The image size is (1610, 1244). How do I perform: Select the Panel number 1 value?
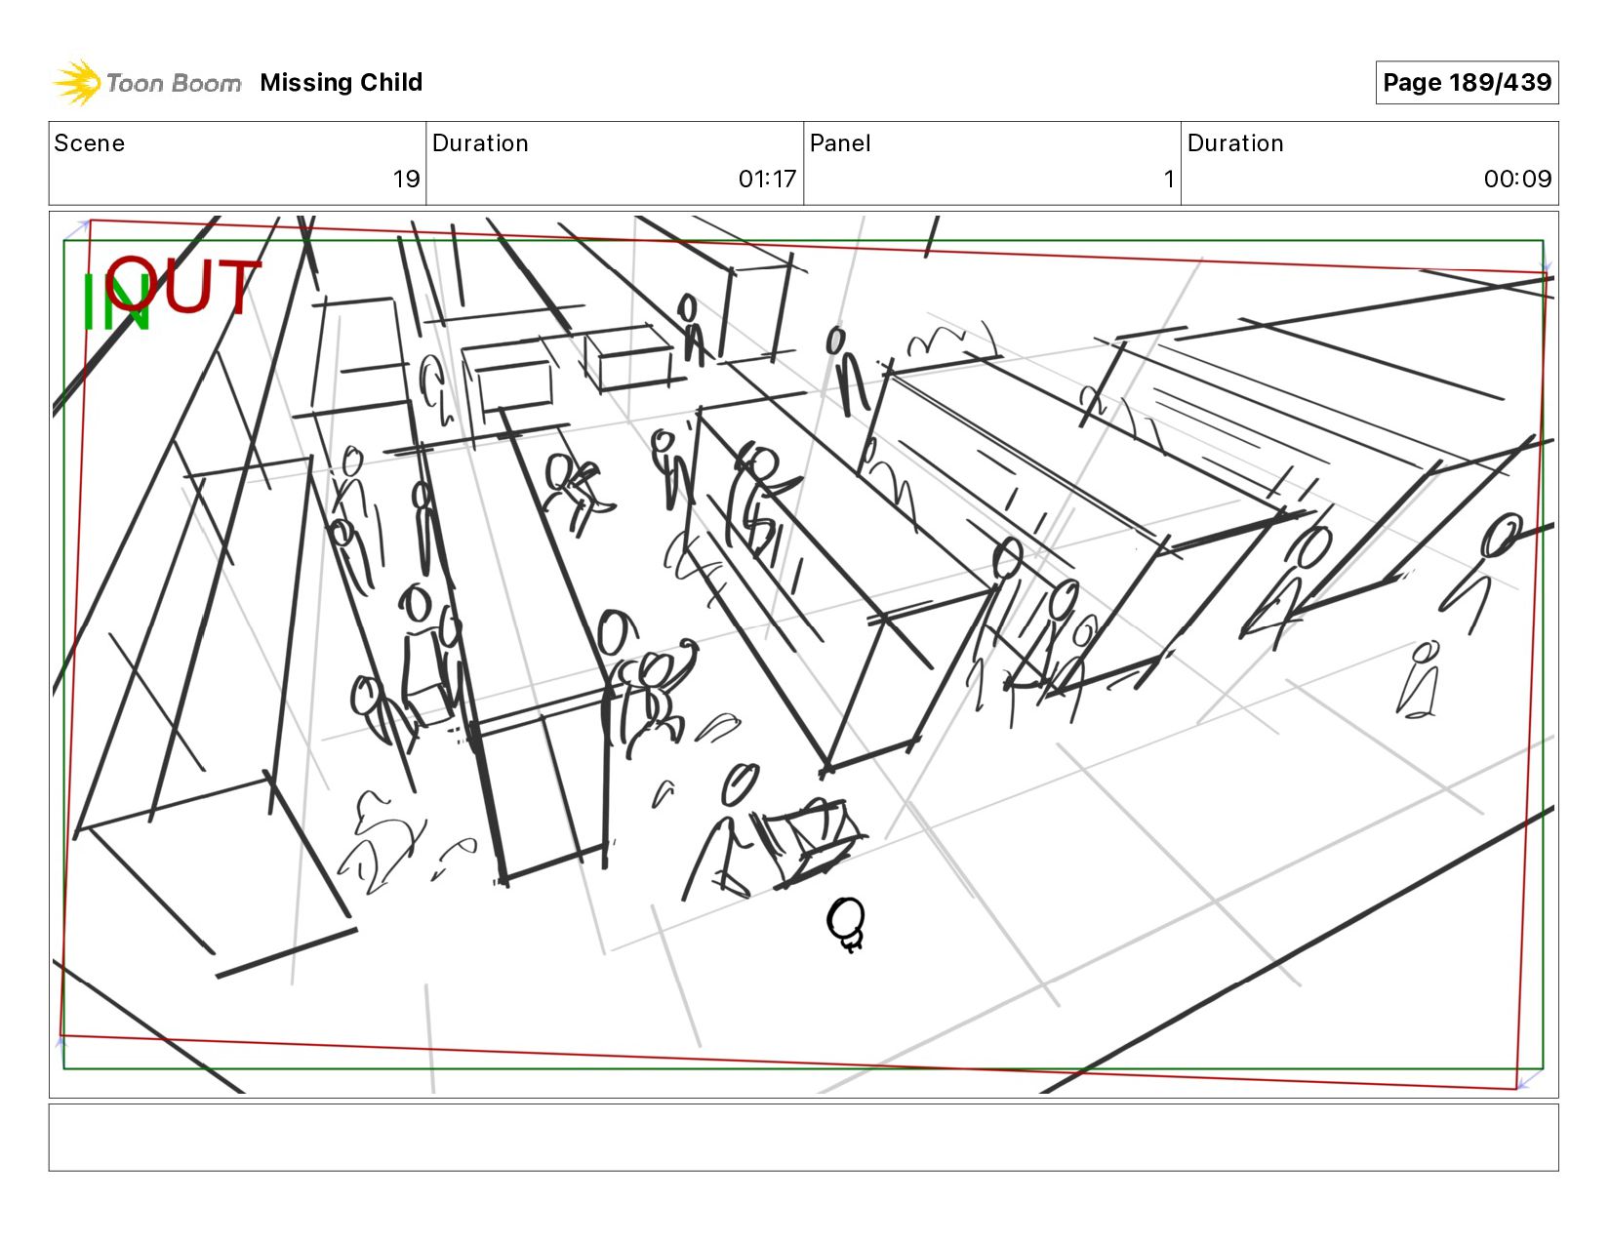coord(1168,179)
